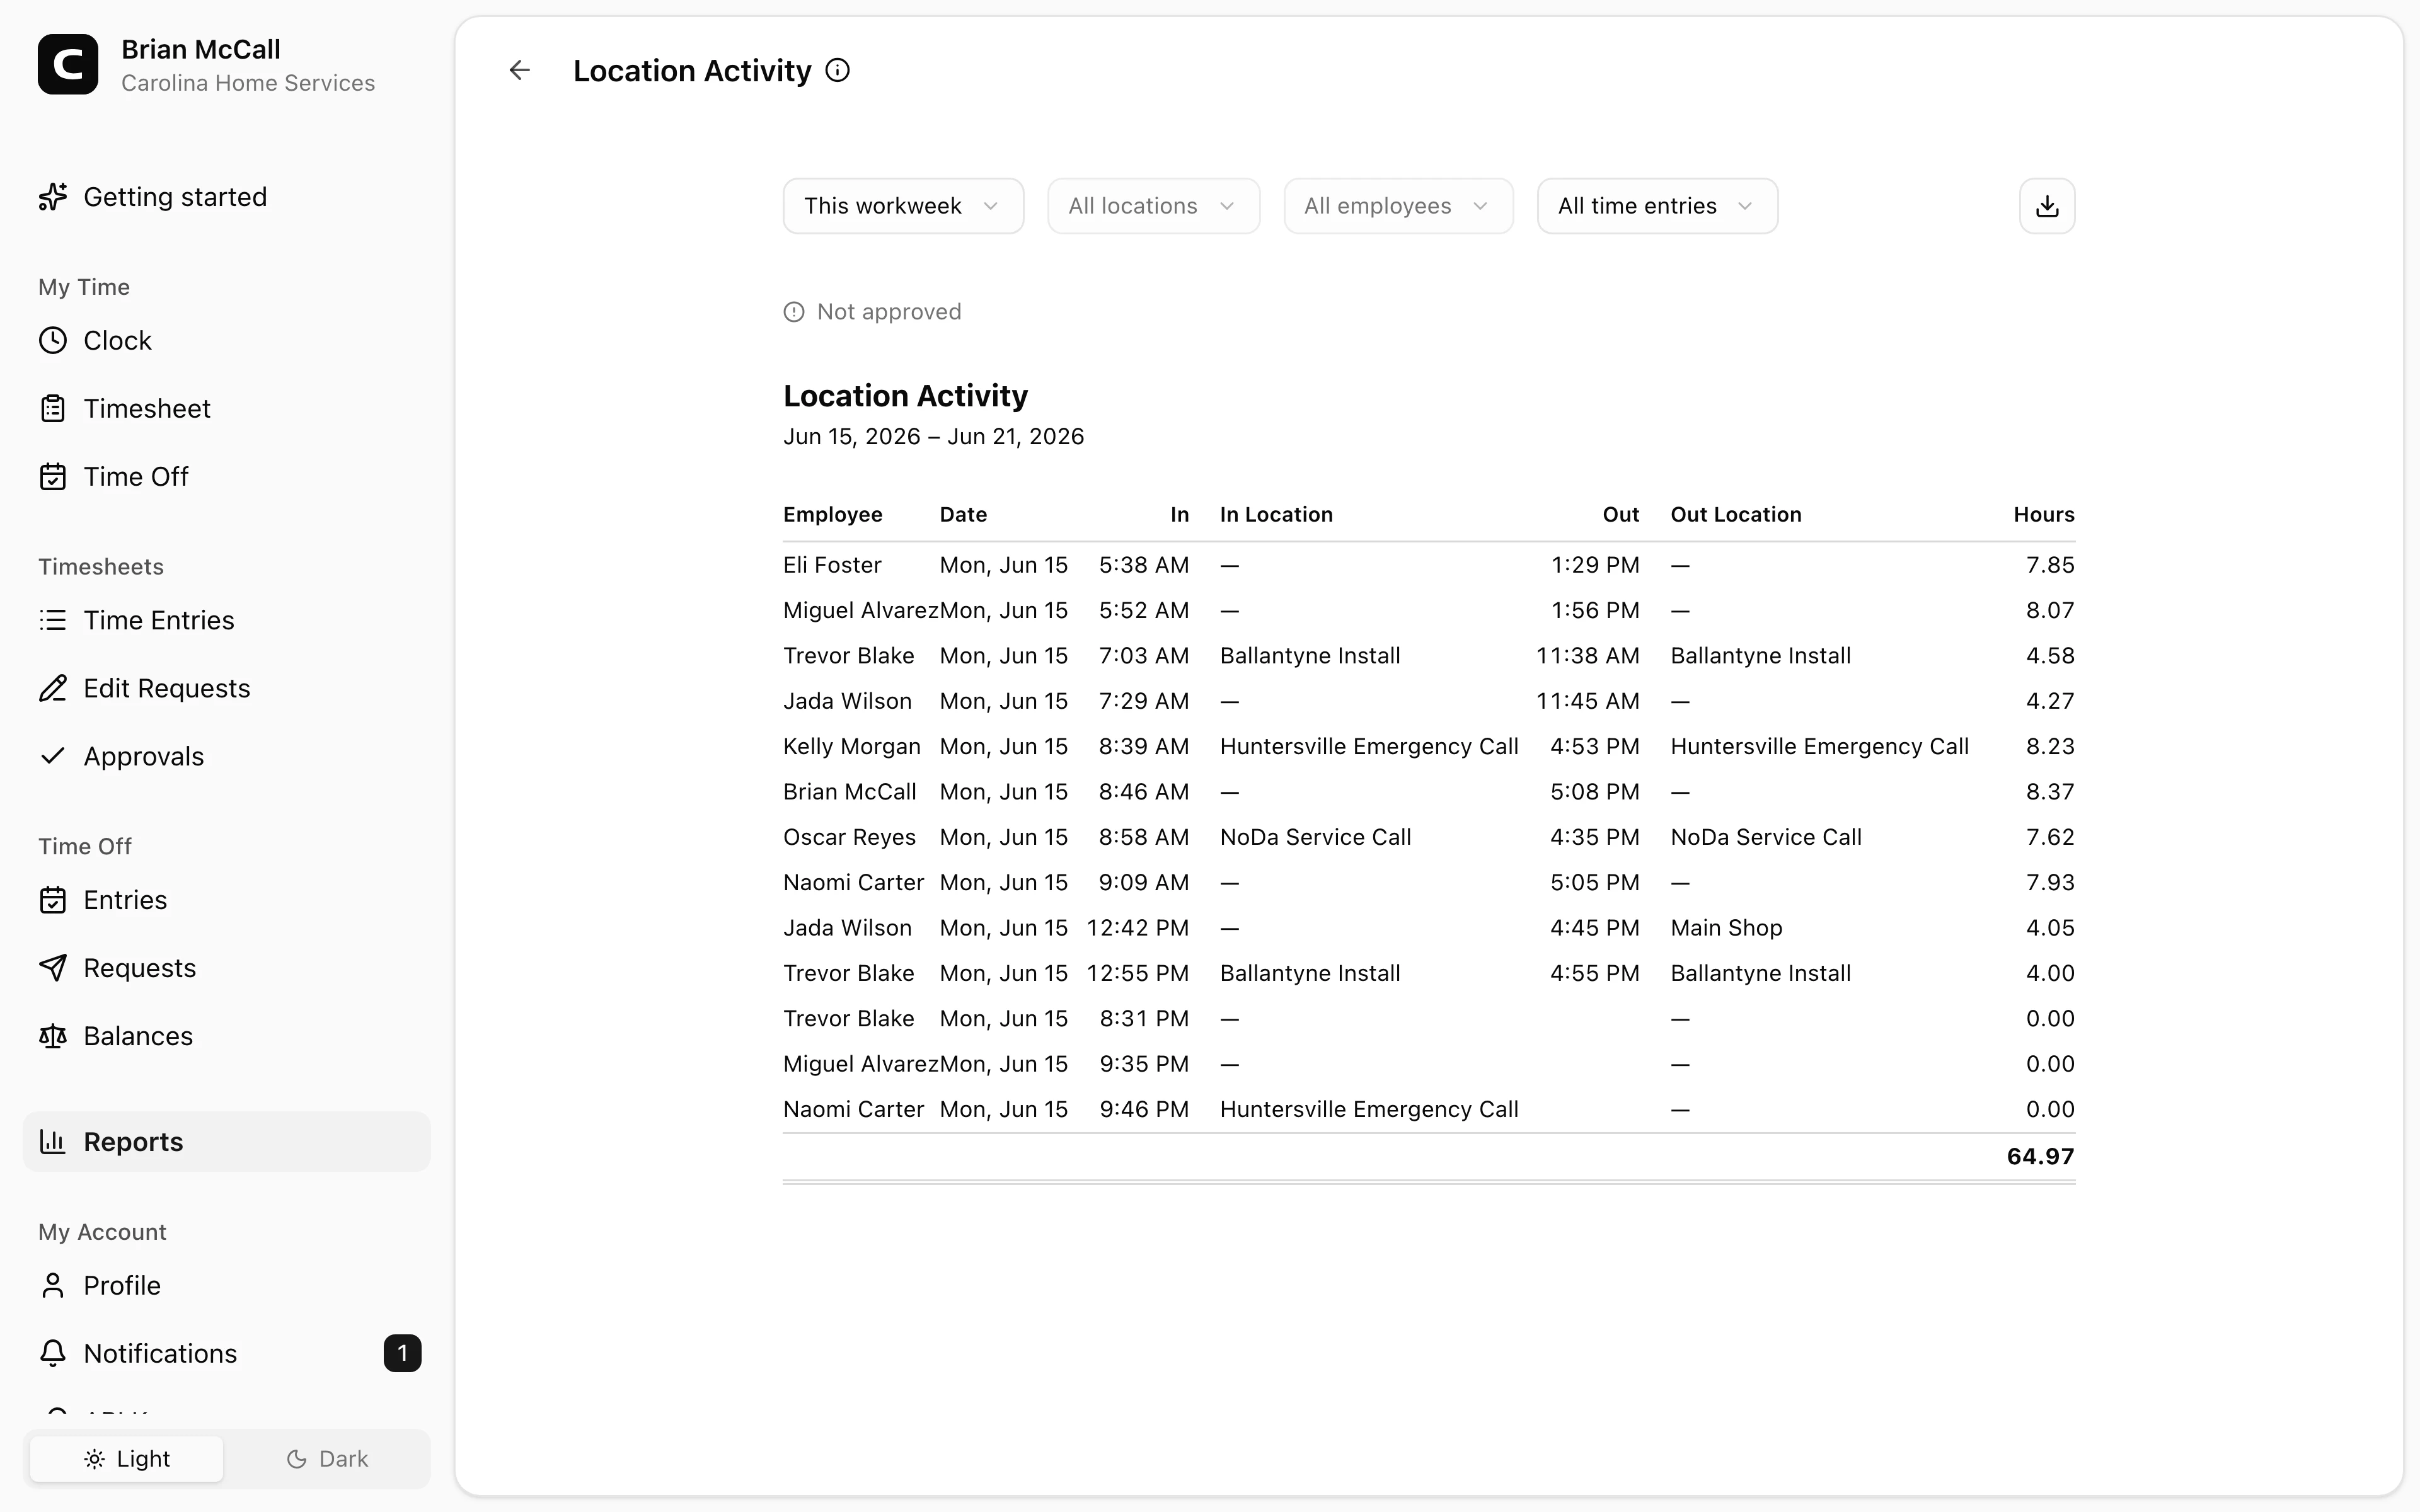The width and height of the screenshot is (2420, 1512).
Task: Click Brian McCall account name
Action: pyautogui.click(x=201, y=49)
